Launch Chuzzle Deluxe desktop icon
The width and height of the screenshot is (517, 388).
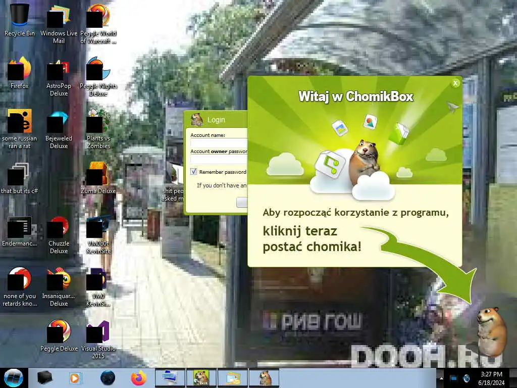(59, 234)
